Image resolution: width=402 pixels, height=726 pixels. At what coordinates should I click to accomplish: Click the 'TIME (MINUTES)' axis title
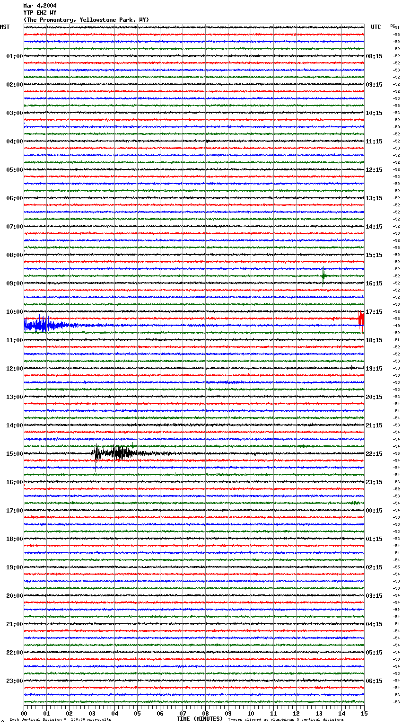click(x=200, y=719)
